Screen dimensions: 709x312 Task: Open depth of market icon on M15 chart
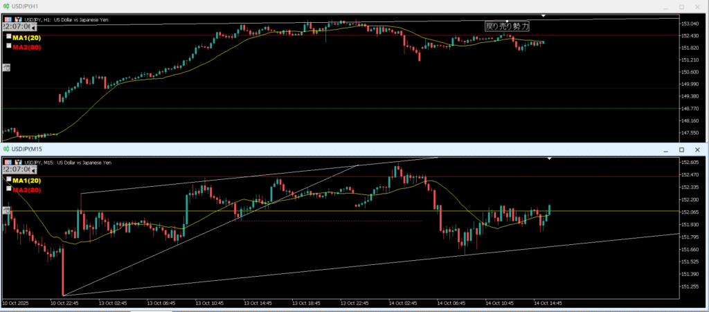[19, 163]
